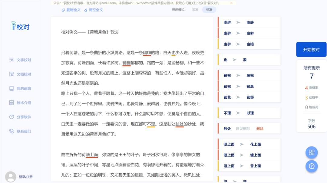The image size is (327, 183).
Task: Open 文字校对 sidebar icon
Action: coord(11,60)
